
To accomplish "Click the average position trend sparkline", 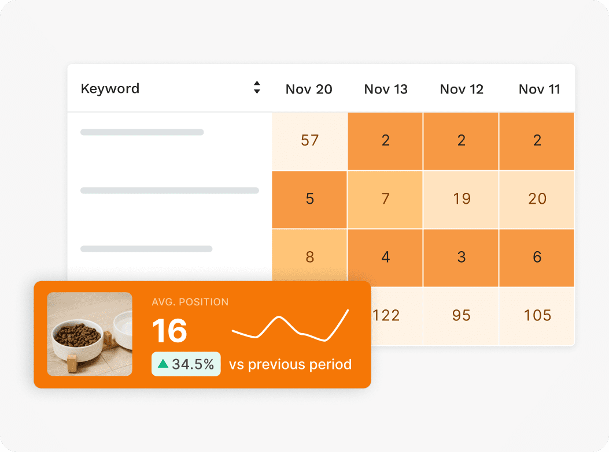I will [290, 326].
